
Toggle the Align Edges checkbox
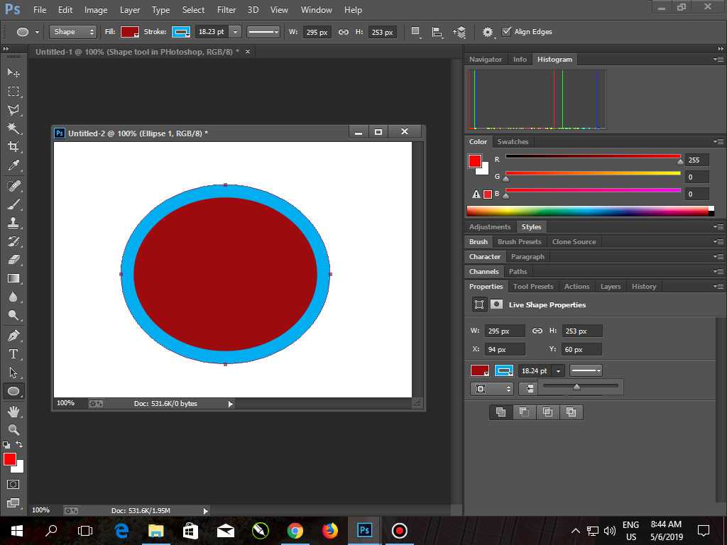(507, 31)
